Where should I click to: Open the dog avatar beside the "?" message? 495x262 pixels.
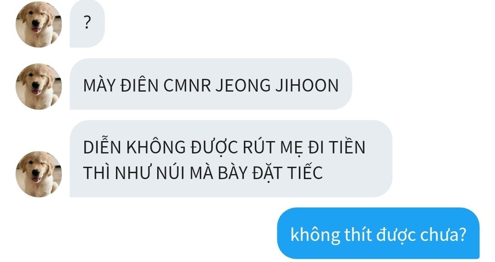point(38,24)
